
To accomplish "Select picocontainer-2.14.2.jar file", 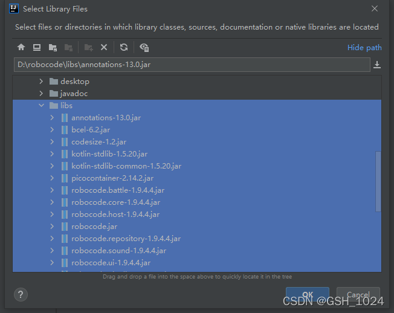I will coord(197,178).
